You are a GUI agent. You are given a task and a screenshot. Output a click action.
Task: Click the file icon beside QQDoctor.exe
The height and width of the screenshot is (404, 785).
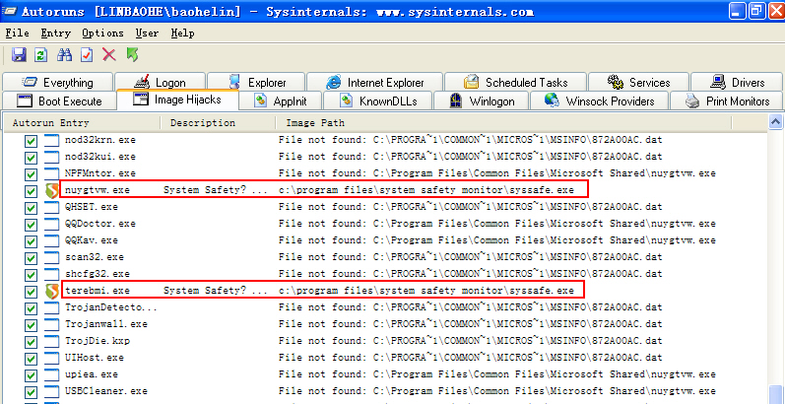(51, 224)
